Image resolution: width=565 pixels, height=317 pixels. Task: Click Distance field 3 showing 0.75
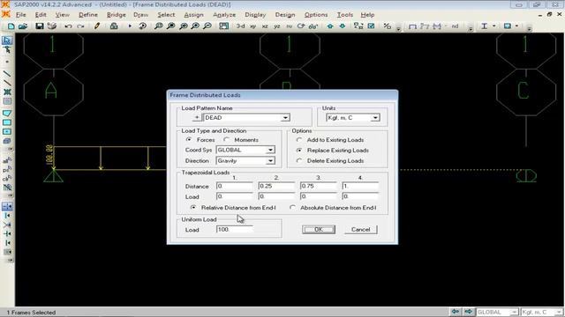(x=318, y=186)
